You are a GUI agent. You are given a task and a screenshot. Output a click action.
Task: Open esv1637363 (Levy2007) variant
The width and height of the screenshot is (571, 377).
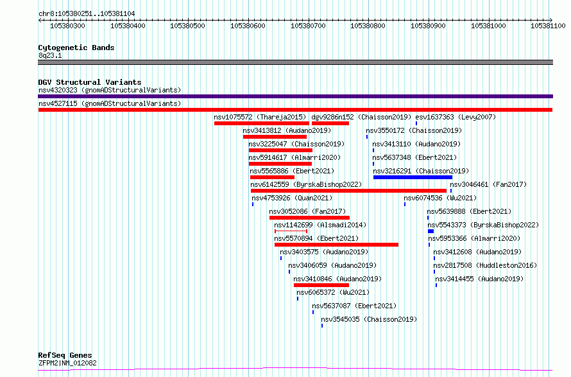pos(456,117)
